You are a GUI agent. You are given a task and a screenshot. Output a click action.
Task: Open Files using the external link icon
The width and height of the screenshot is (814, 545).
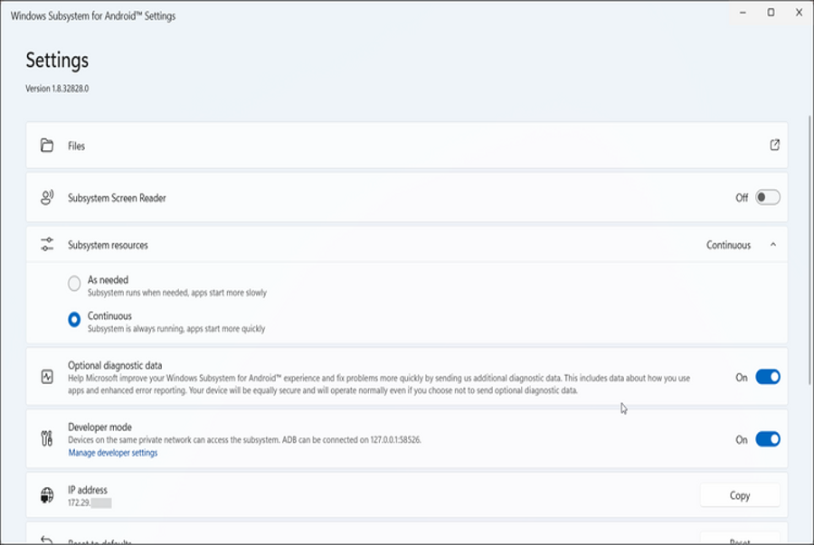pyautogui.click(x=775, y=145)
